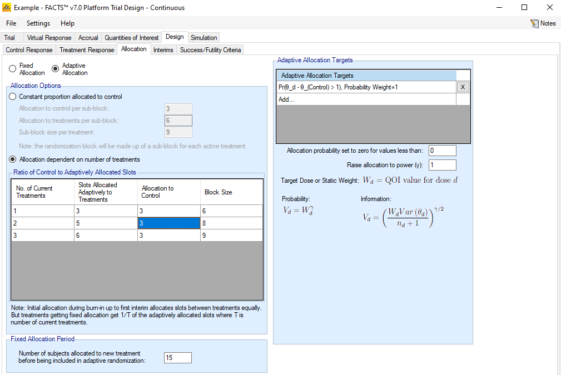Screen dimensions: 561x375
Task: Click the allocation probability threshold field
Action: pos(442,151)
